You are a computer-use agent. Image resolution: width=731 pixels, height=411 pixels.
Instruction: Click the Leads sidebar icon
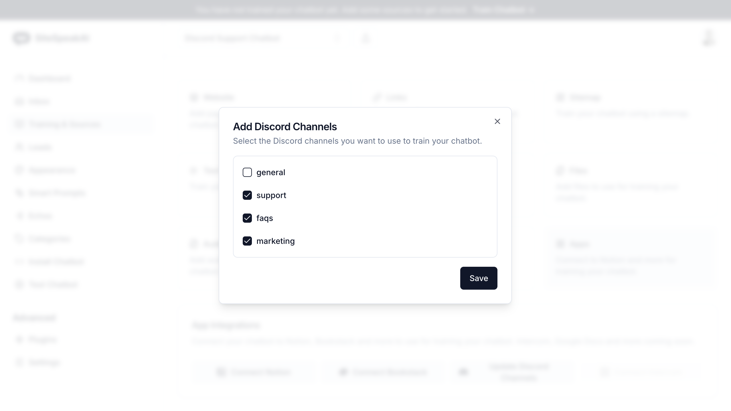pos(19,147)
